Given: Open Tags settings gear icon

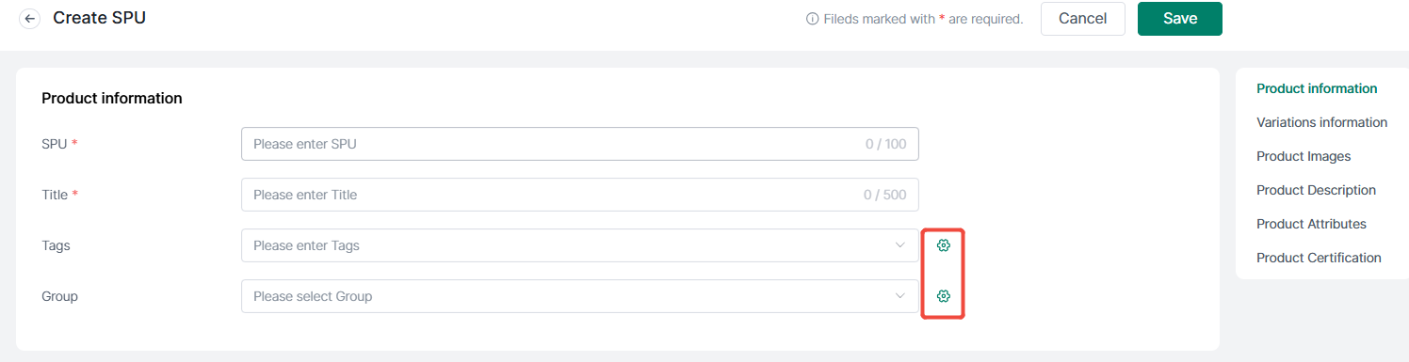Looking at the screenshot, I should (x=944, y=245).
